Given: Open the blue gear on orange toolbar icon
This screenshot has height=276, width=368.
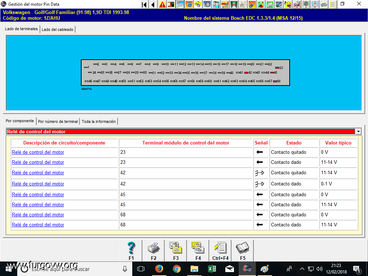Looking at the screenshot, I should tap(189, 4).
